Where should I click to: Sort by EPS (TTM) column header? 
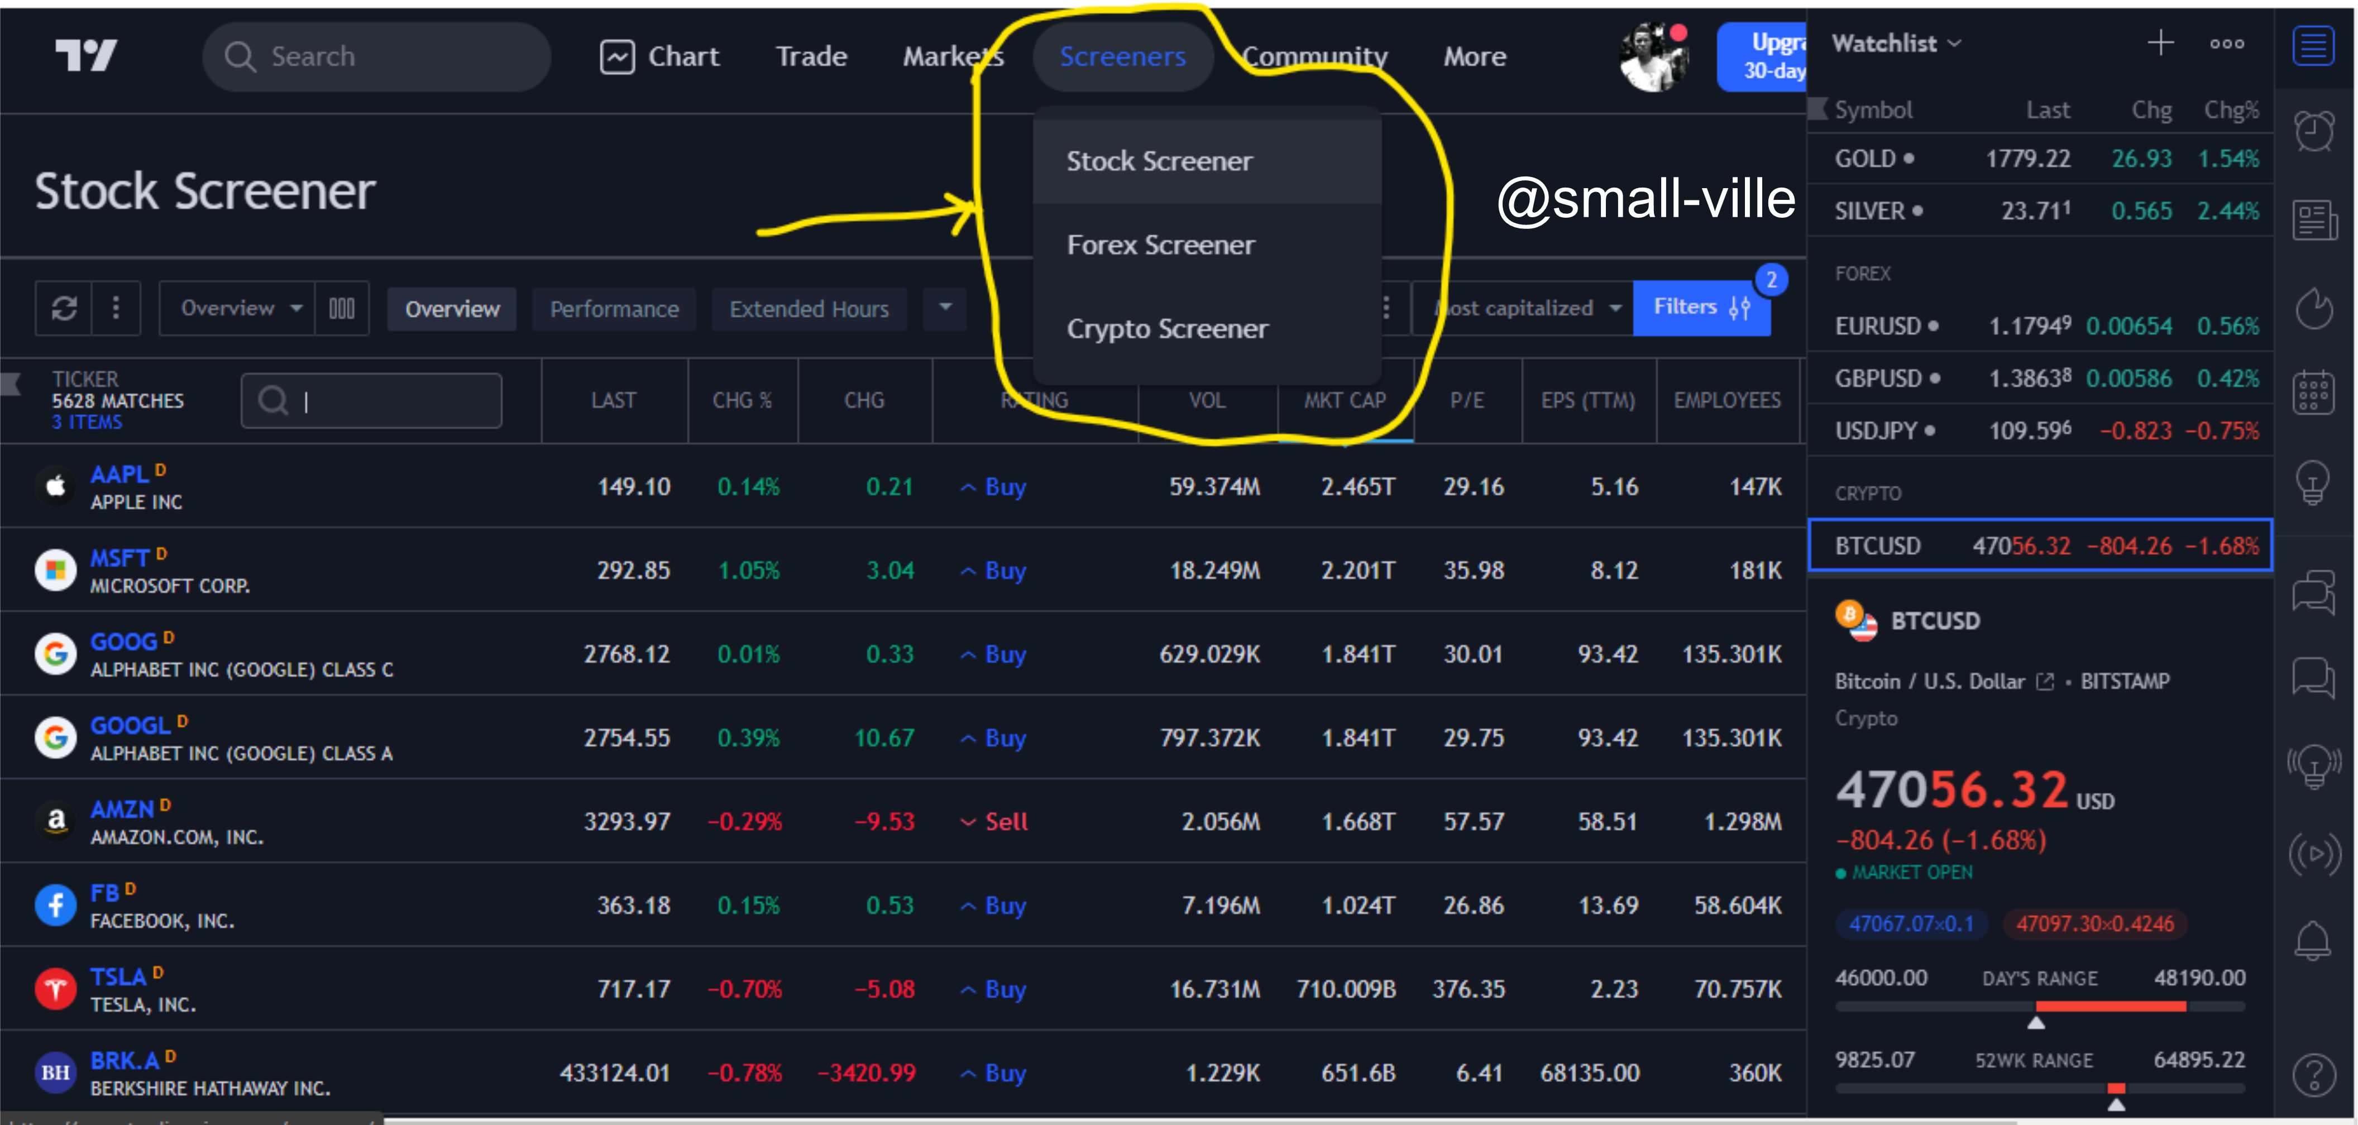click(1588, 401)
